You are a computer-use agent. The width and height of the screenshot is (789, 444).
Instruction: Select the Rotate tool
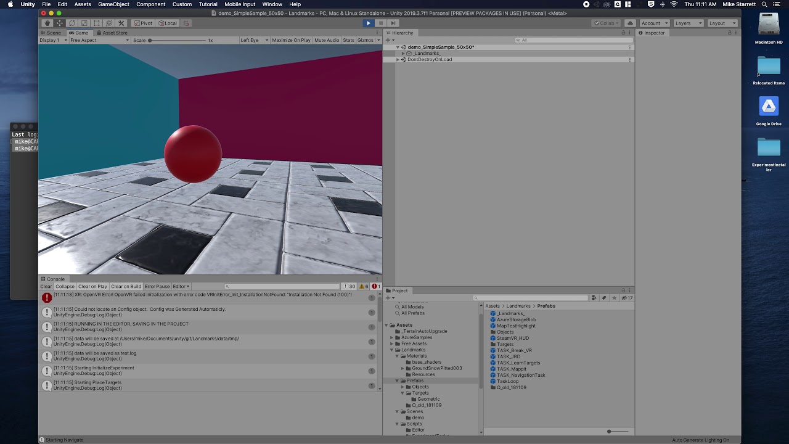coord(72,23)
